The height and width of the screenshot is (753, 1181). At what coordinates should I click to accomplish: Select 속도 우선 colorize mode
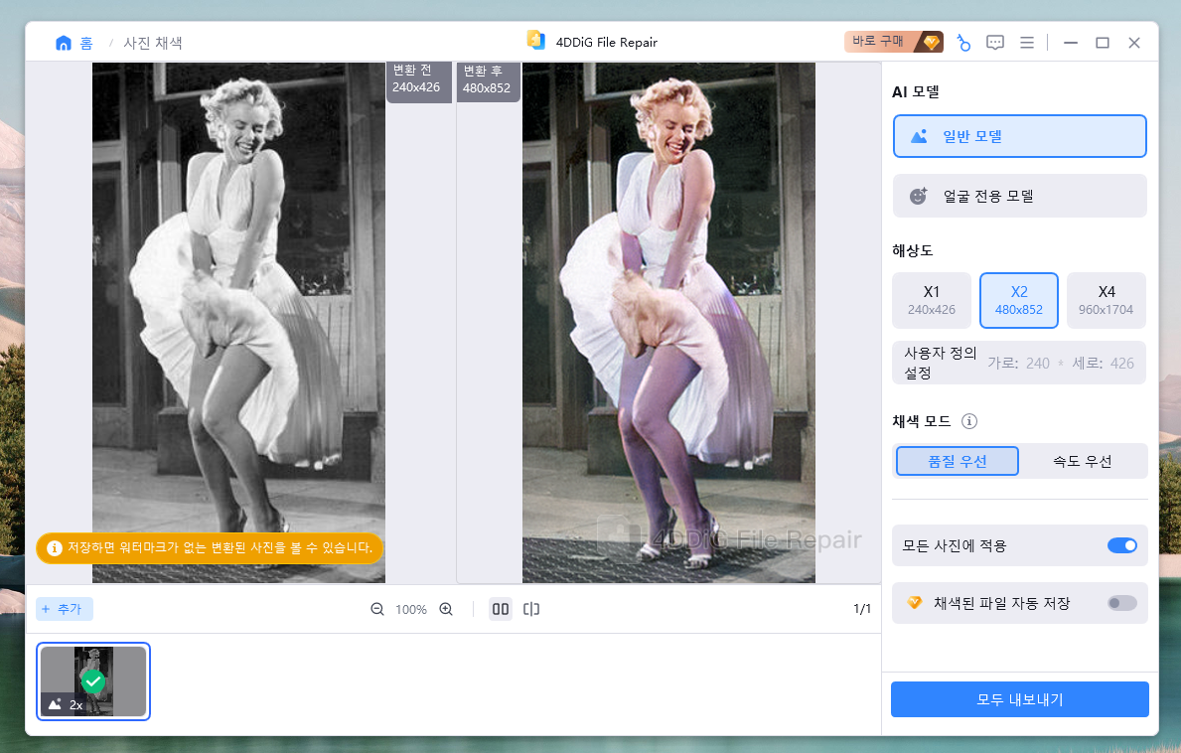click(x=1083, y=461)
